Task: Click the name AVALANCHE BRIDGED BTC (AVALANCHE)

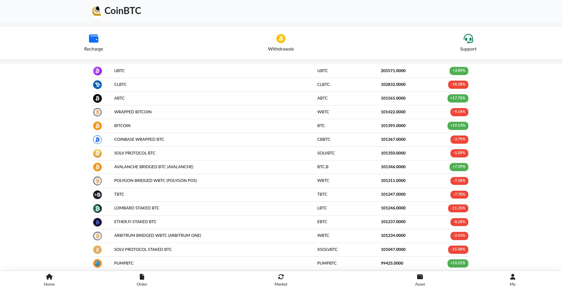Action: (x=154, y=167)
